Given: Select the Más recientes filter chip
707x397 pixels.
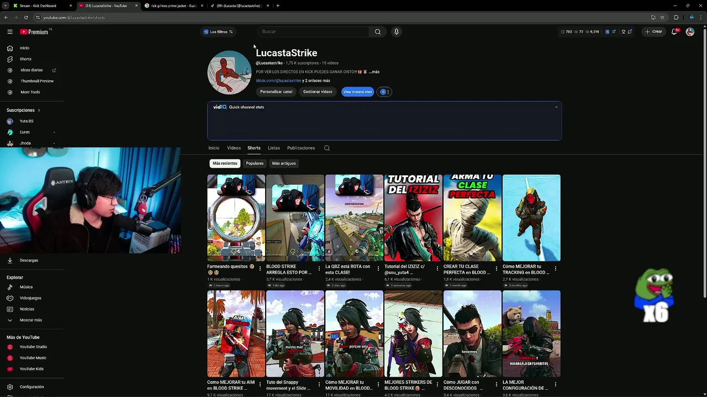Looking at the screenshot, I should 225,163.
